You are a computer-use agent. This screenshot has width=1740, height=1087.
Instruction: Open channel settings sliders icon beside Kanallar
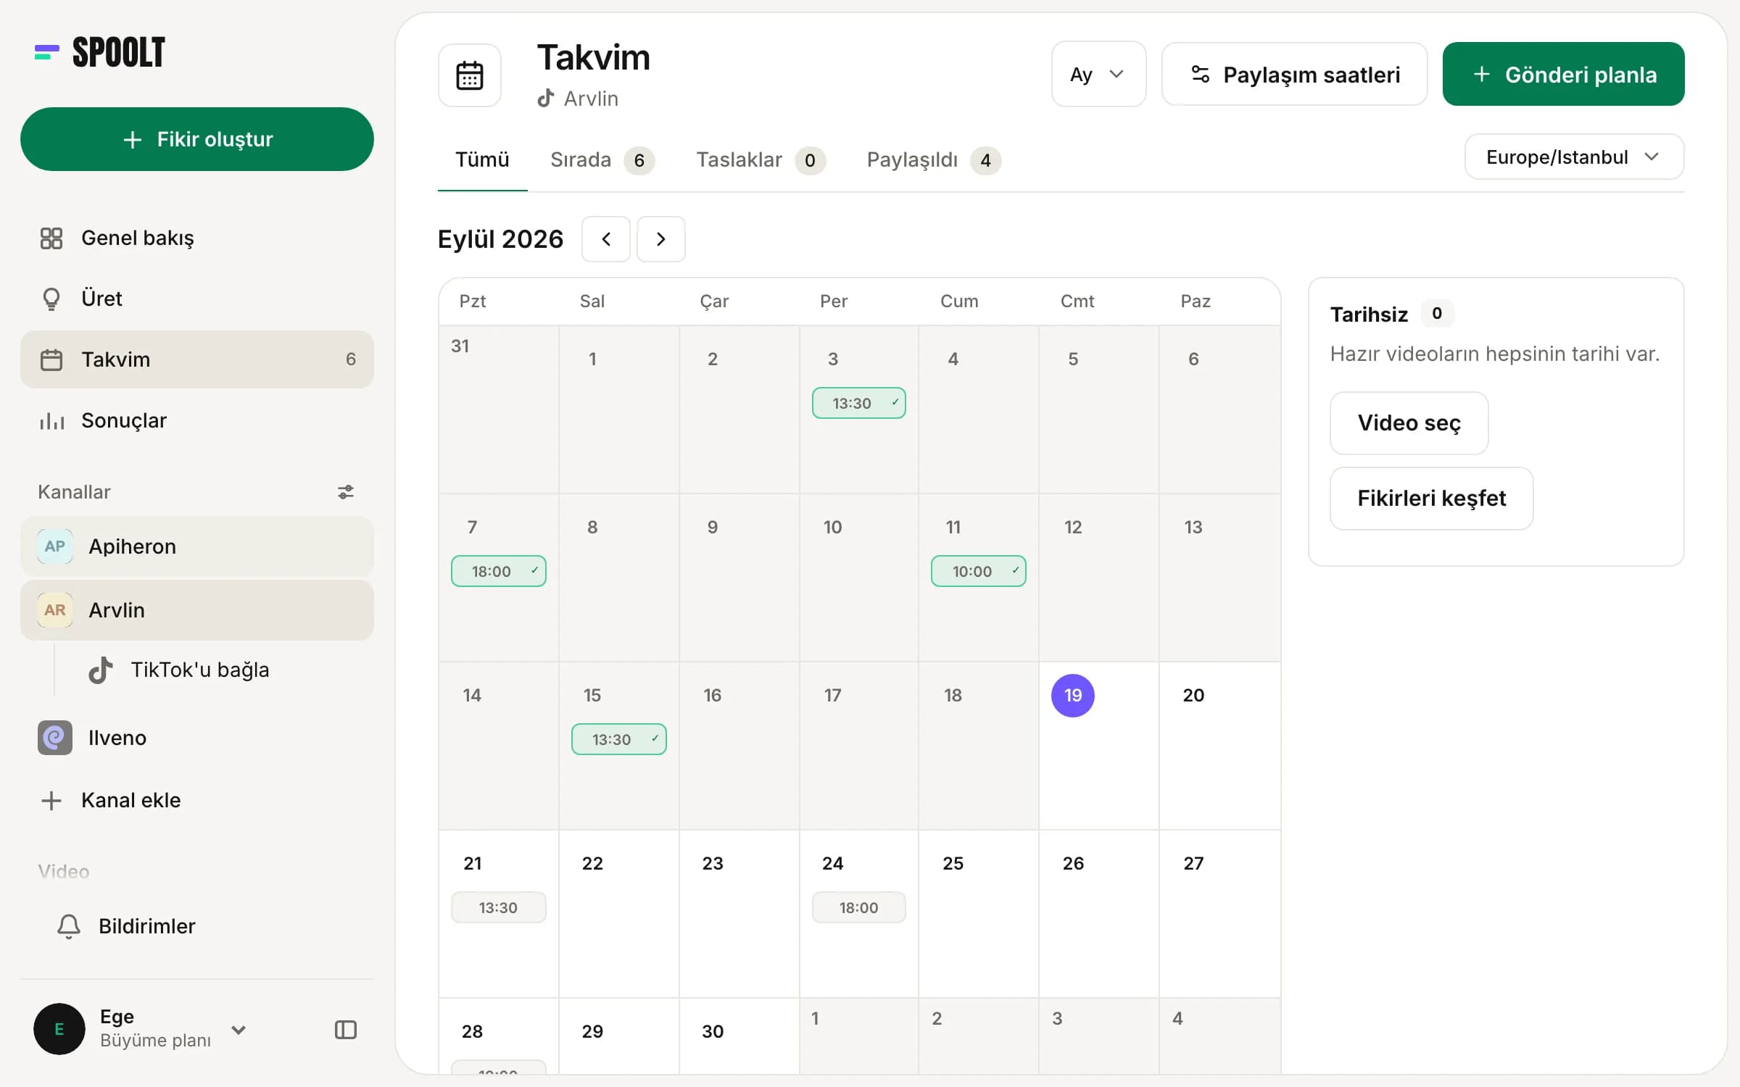pos(346,492)
